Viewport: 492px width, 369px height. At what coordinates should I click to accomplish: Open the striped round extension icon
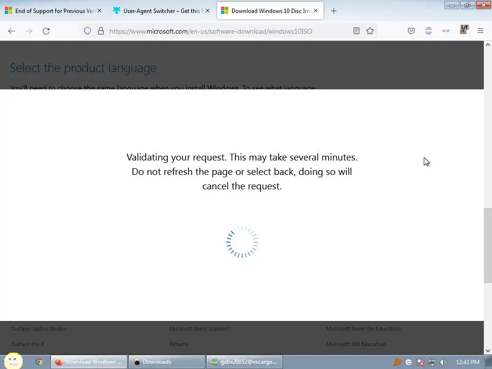[428, 31]
